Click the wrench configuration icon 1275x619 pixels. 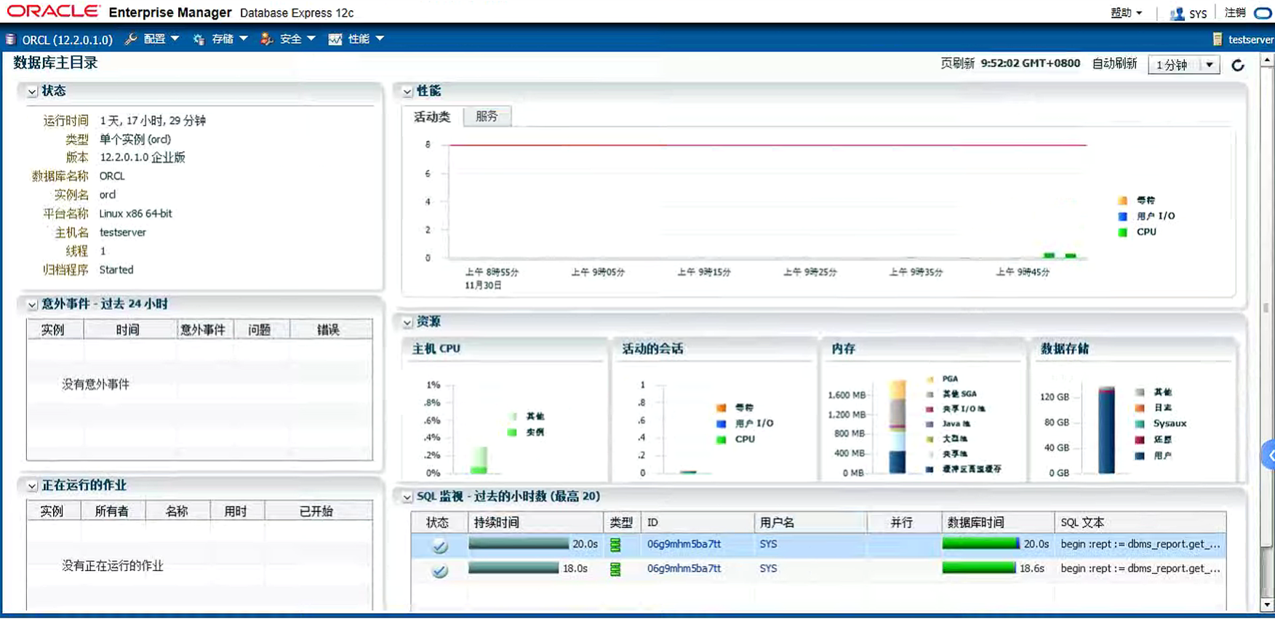click(131, 39)
